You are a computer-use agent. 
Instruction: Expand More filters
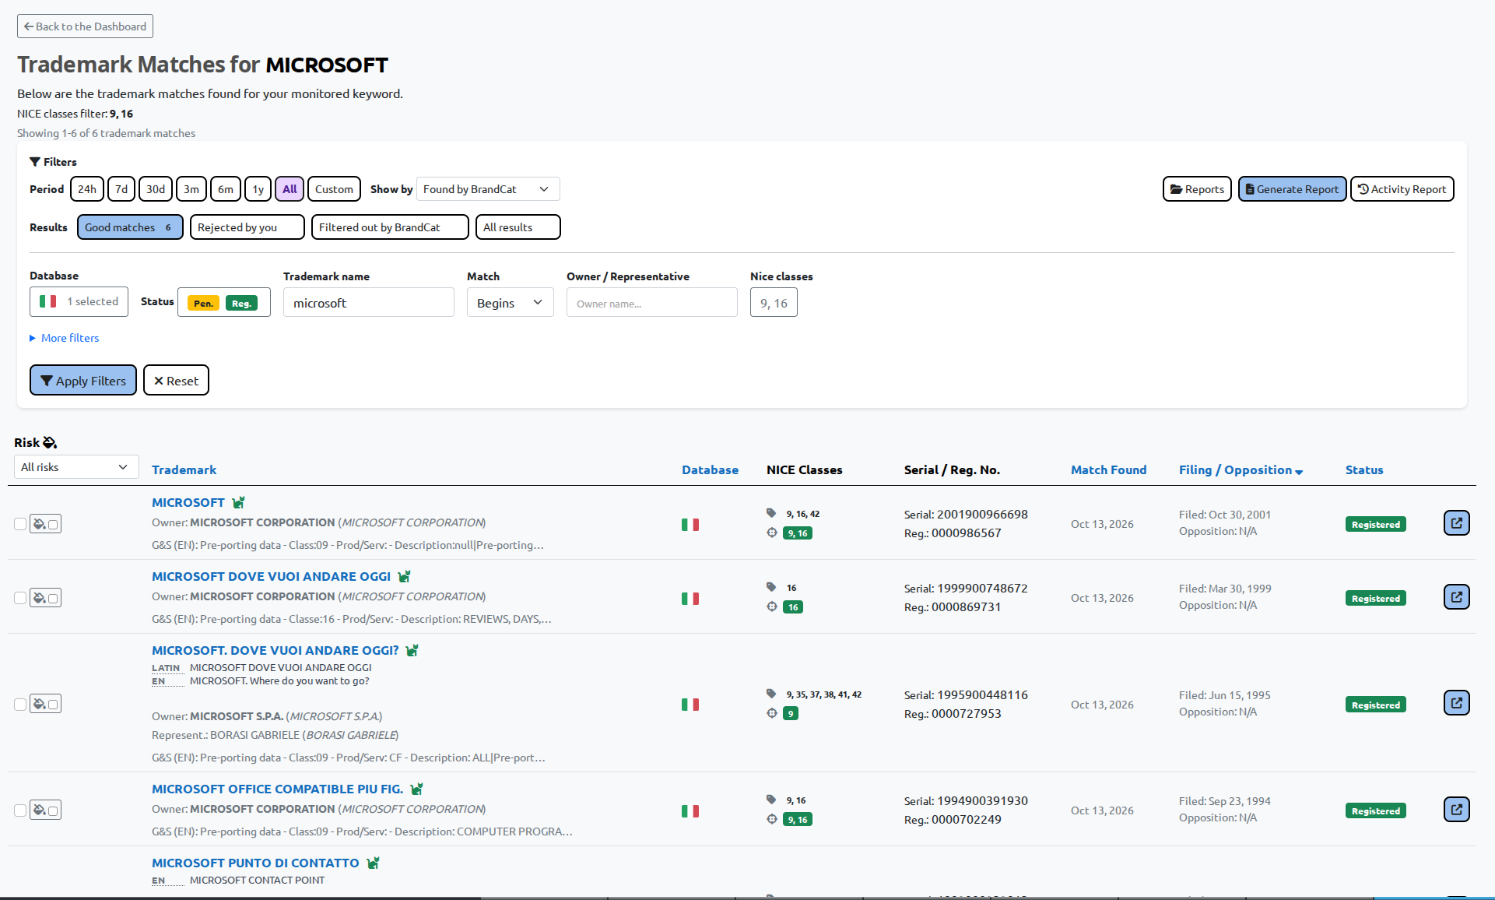click(65, 338)
